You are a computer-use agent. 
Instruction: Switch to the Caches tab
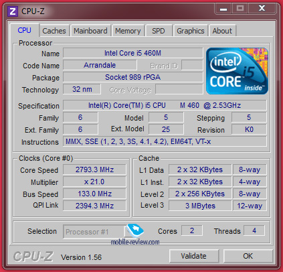tap(54, 31)
